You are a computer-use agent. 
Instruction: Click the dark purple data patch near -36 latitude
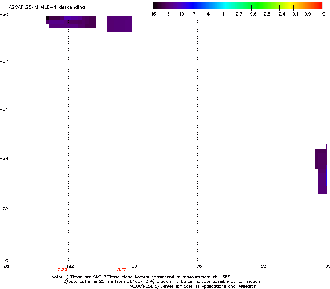click(x=321, y=169)
